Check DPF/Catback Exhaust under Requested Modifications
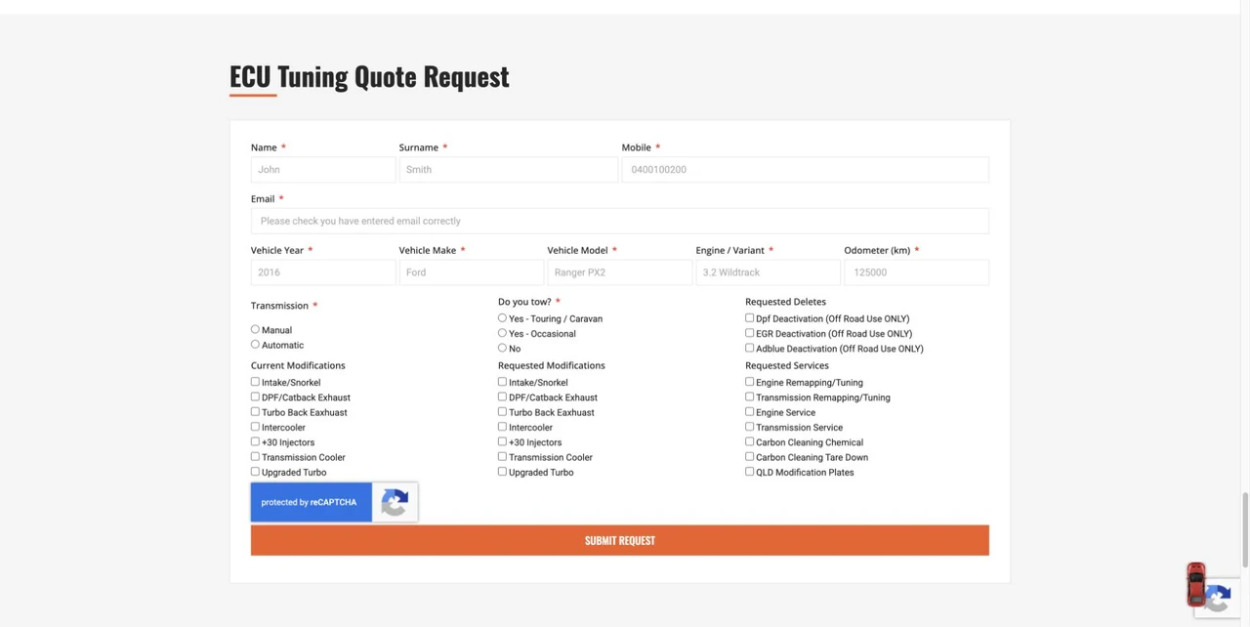This screenshot has height=627, width=1250. click(502, 397)
